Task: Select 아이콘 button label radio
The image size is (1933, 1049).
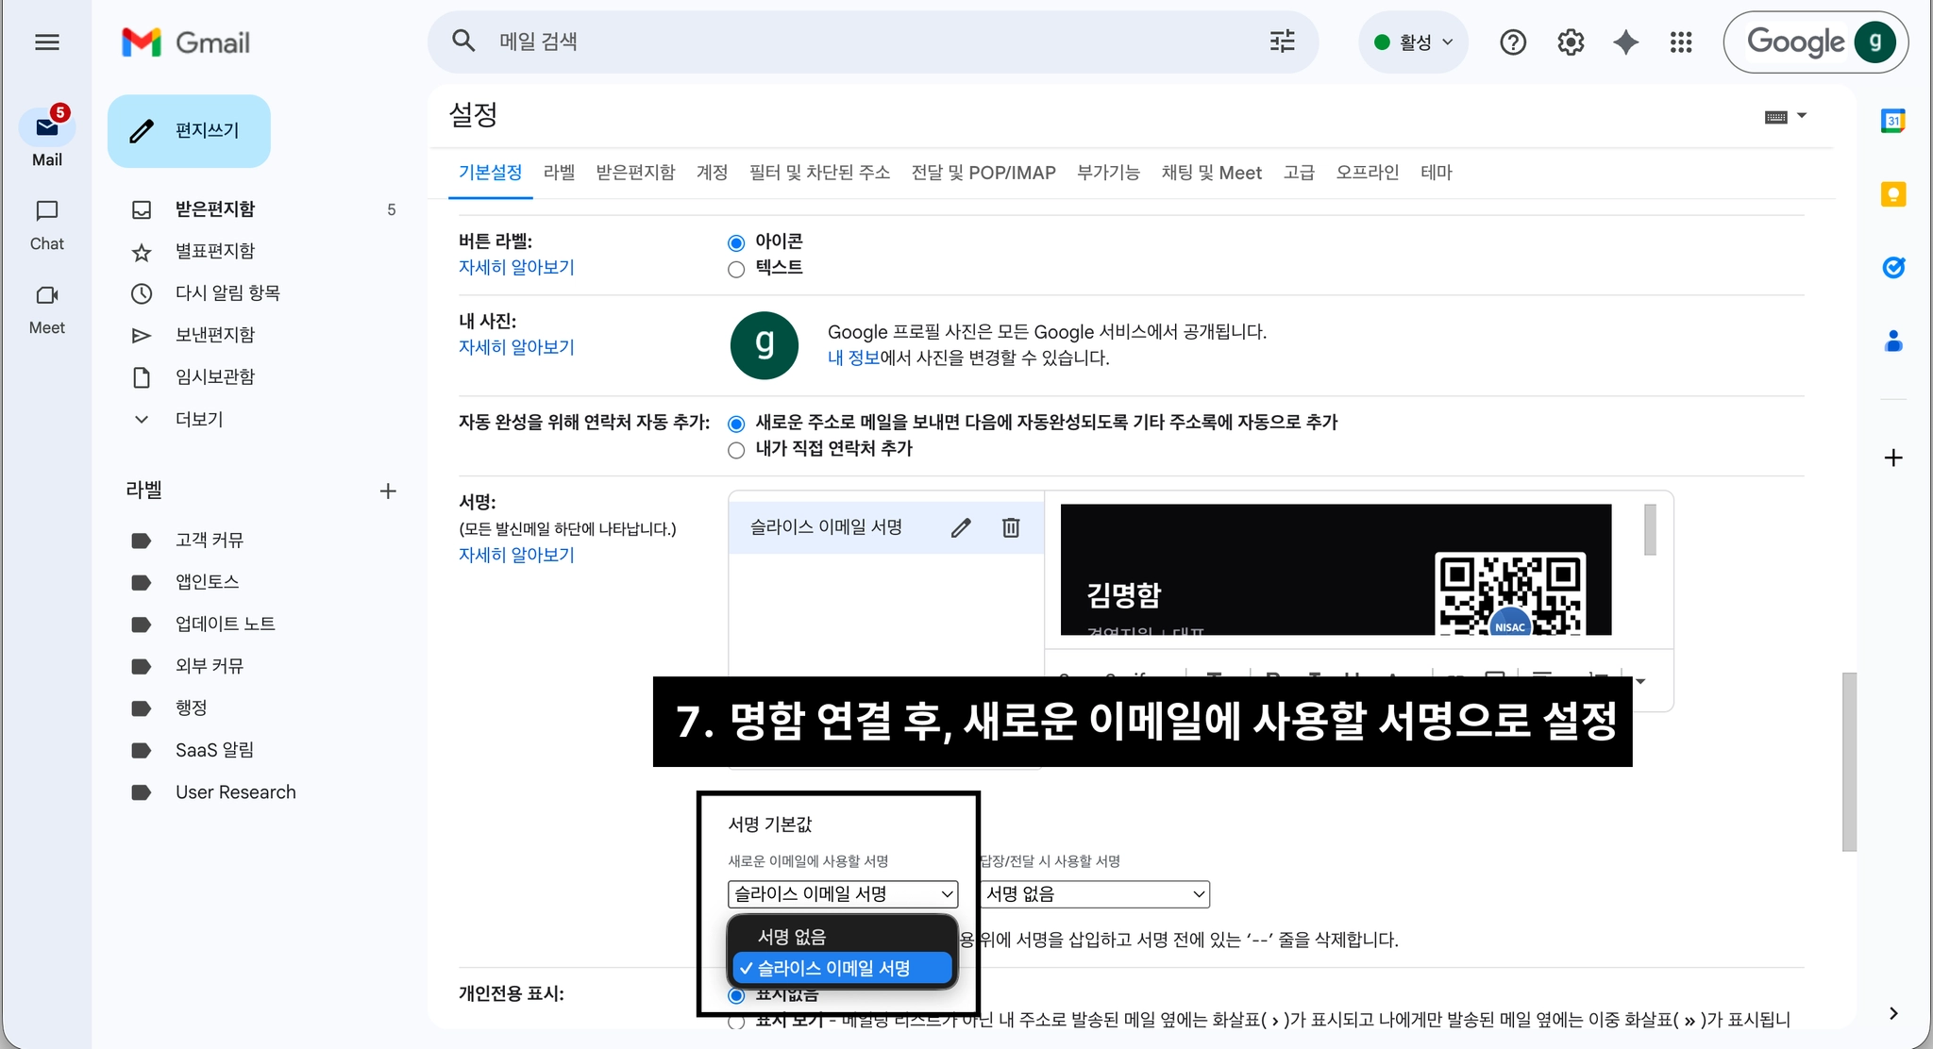Action: (736, 243)
